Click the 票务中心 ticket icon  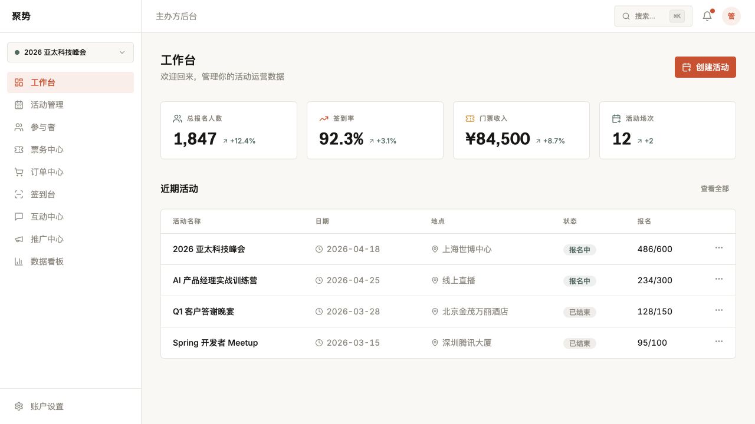tap(19, 150)
